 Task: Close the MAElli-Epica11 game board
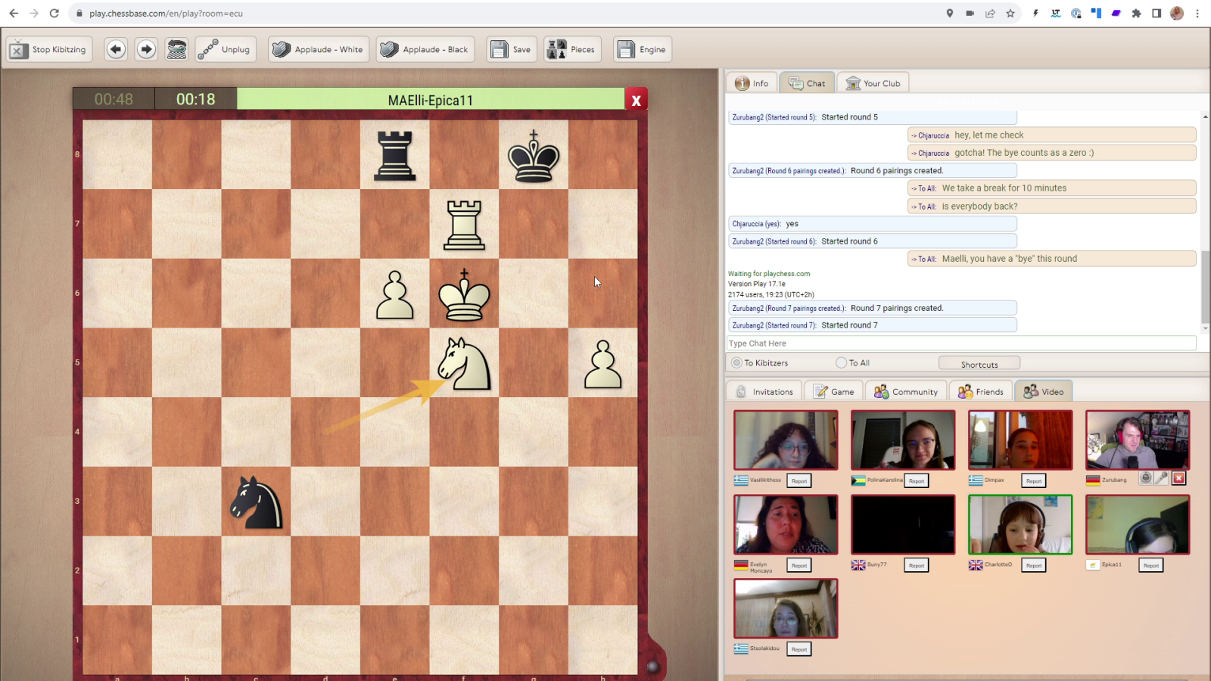tap(636, 100)
